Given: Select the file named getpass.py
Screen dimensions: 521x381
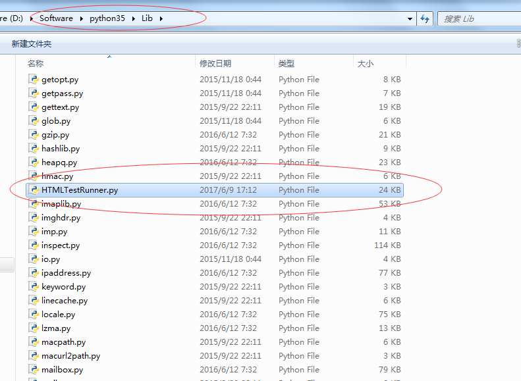Looking at the screenshot, I should coord(62,93).
